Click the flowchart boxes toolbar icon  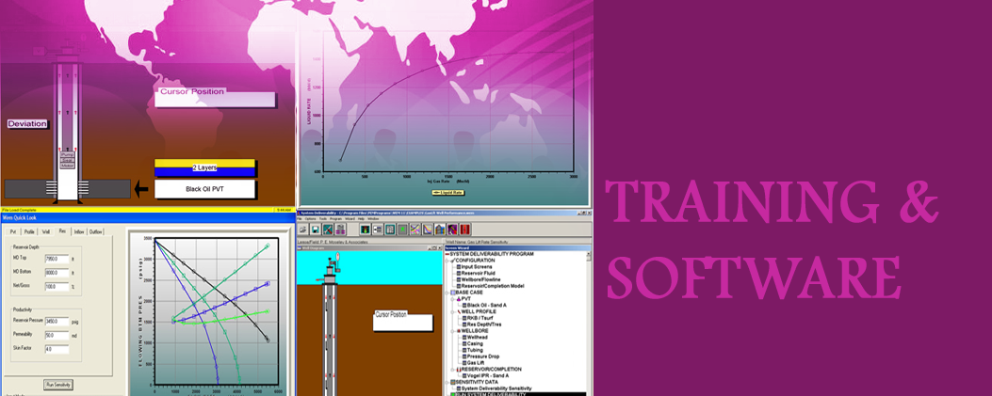coord(378,230)
